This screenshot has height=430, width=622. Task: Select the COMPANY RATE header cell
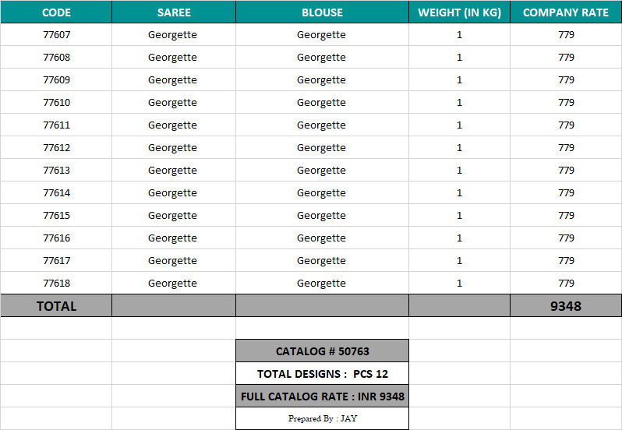(x=566, y=12)
